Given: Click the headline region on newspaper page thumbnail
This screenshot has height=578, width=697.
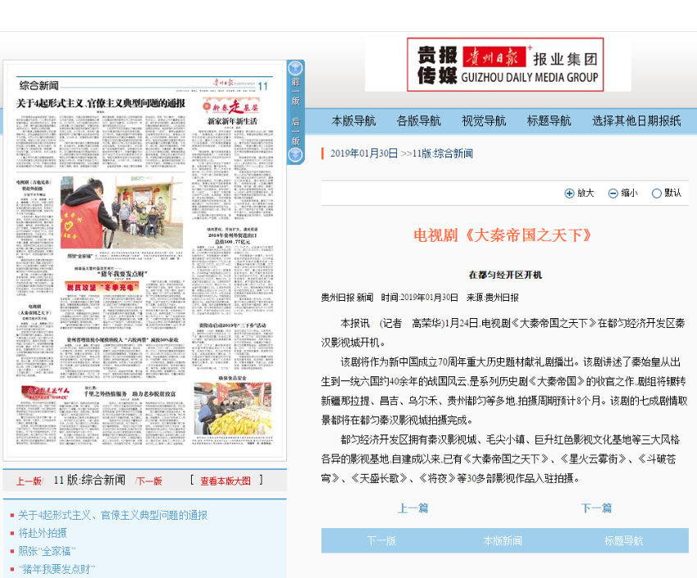Looking at the screenshot, I should [101, 103].
